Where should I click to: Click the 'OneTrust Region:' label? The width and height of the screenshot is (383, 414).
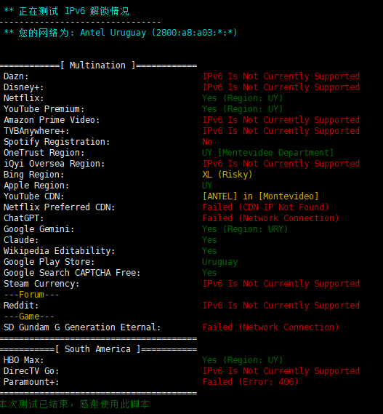(x=44, y=153)
